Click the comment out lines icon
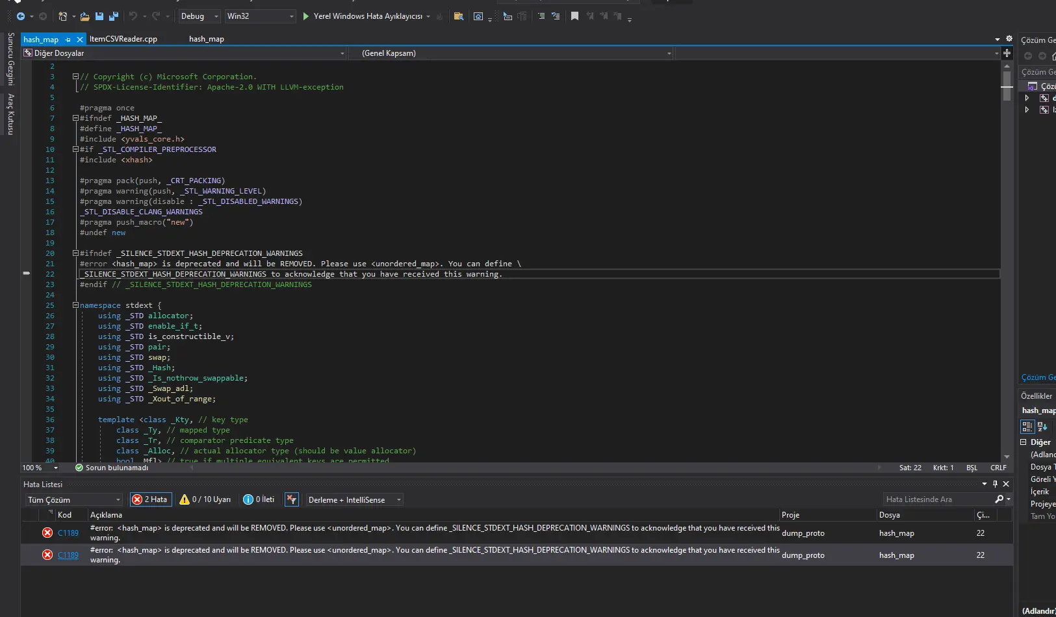Image resolution: width=1056 pixels, height=617 pixels. [x=541, y=16]
